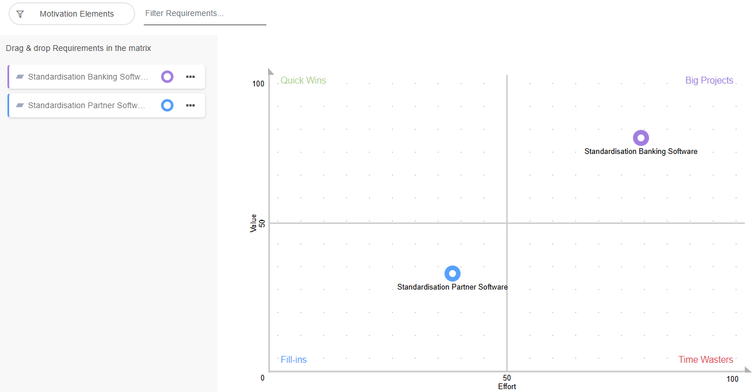Click the Quick Wins quadrant label
Image resolution: width=755 pixels, height=392 pixels.
point(303,81)
